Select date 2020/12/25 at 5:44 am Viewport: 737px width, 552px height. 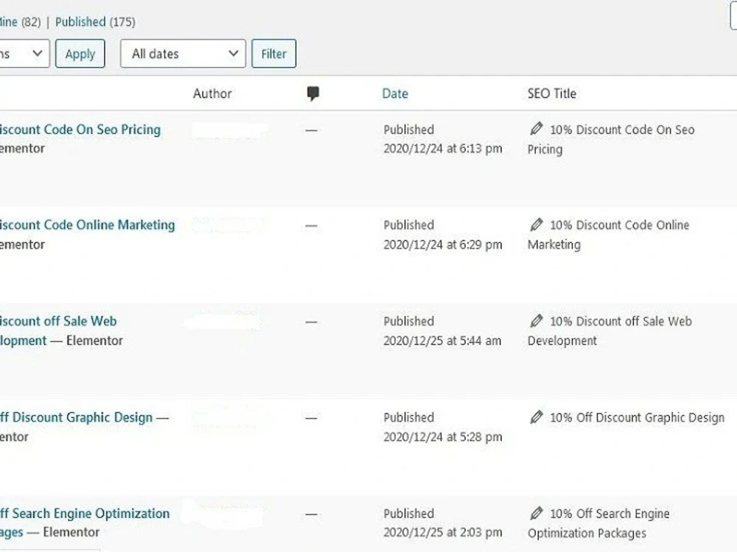(x=442, y=340)
